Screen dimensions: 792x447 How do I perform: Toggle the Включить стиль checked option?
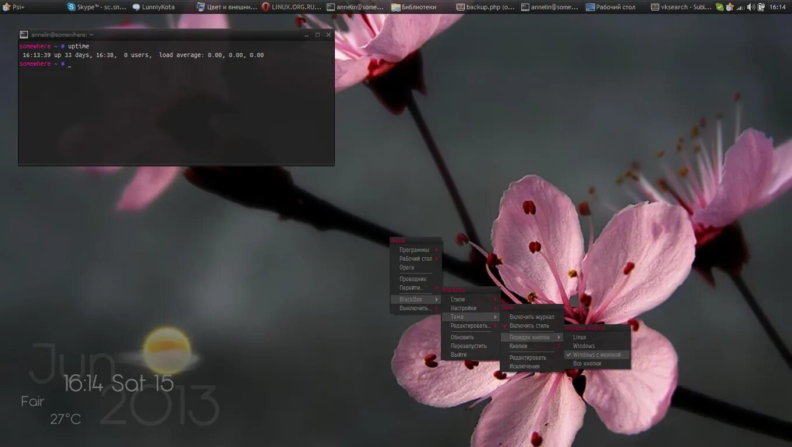point(532,326)
